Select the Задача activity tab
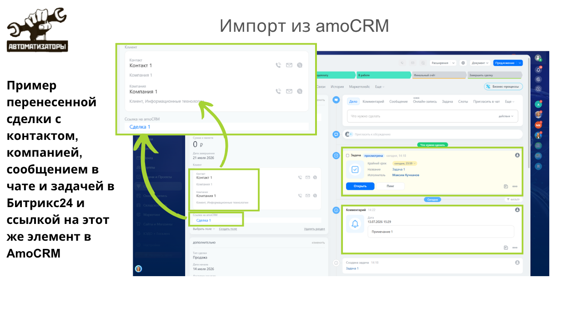Screen dimensions: 582x327 click(x=447, y=101)
